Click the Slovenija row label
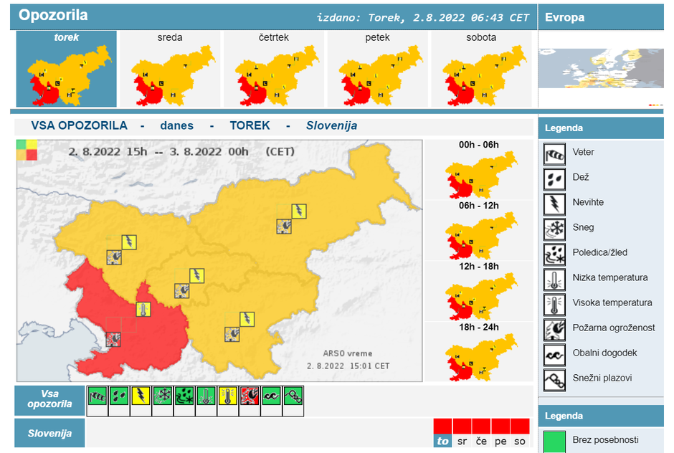 (49, 434)
